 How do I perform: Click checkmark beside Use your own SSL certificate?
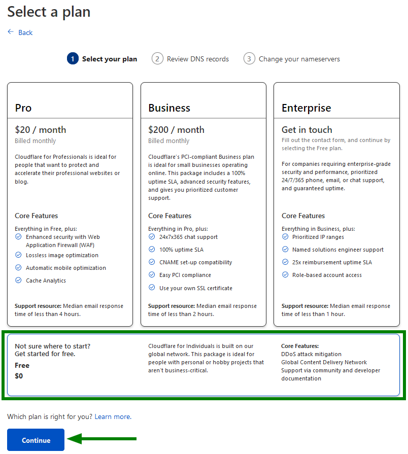coord(152,288)
